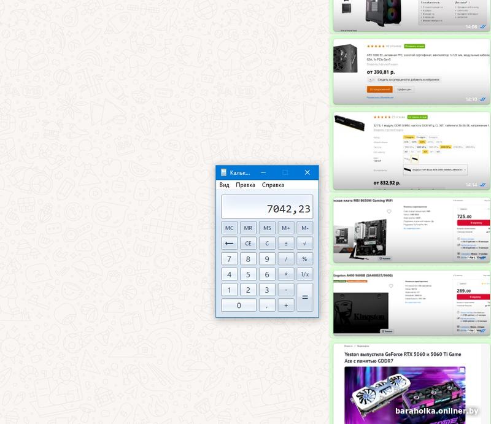Click the plus + button
This screenshot has height=424, width=491.
[x=286, y=305]
